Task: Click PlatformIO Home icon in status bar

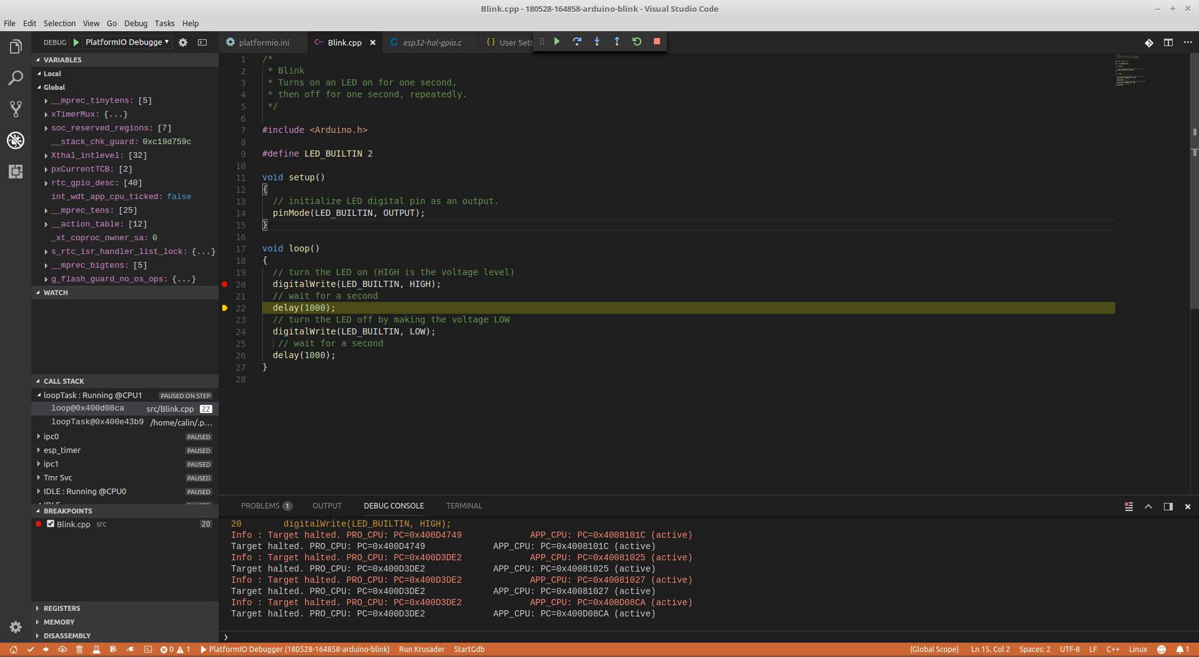Action: [13, 650]
